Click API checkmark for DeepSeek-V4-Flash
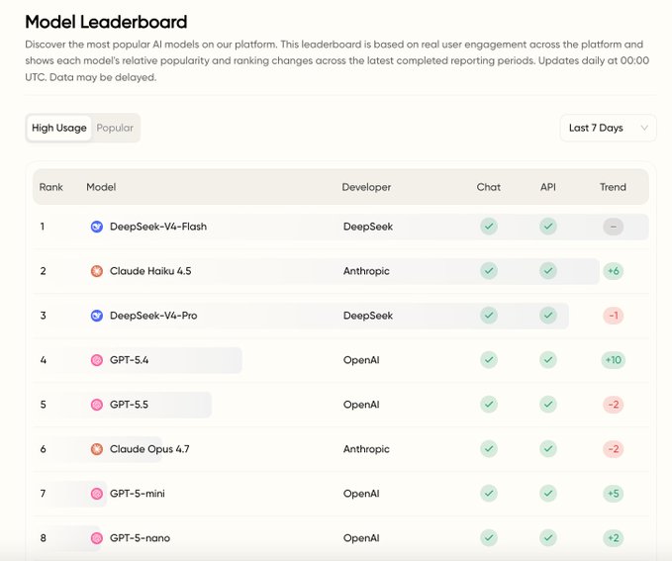Image resolution: width=672 pixels, height=561 pixels. [x=548, y=227]
